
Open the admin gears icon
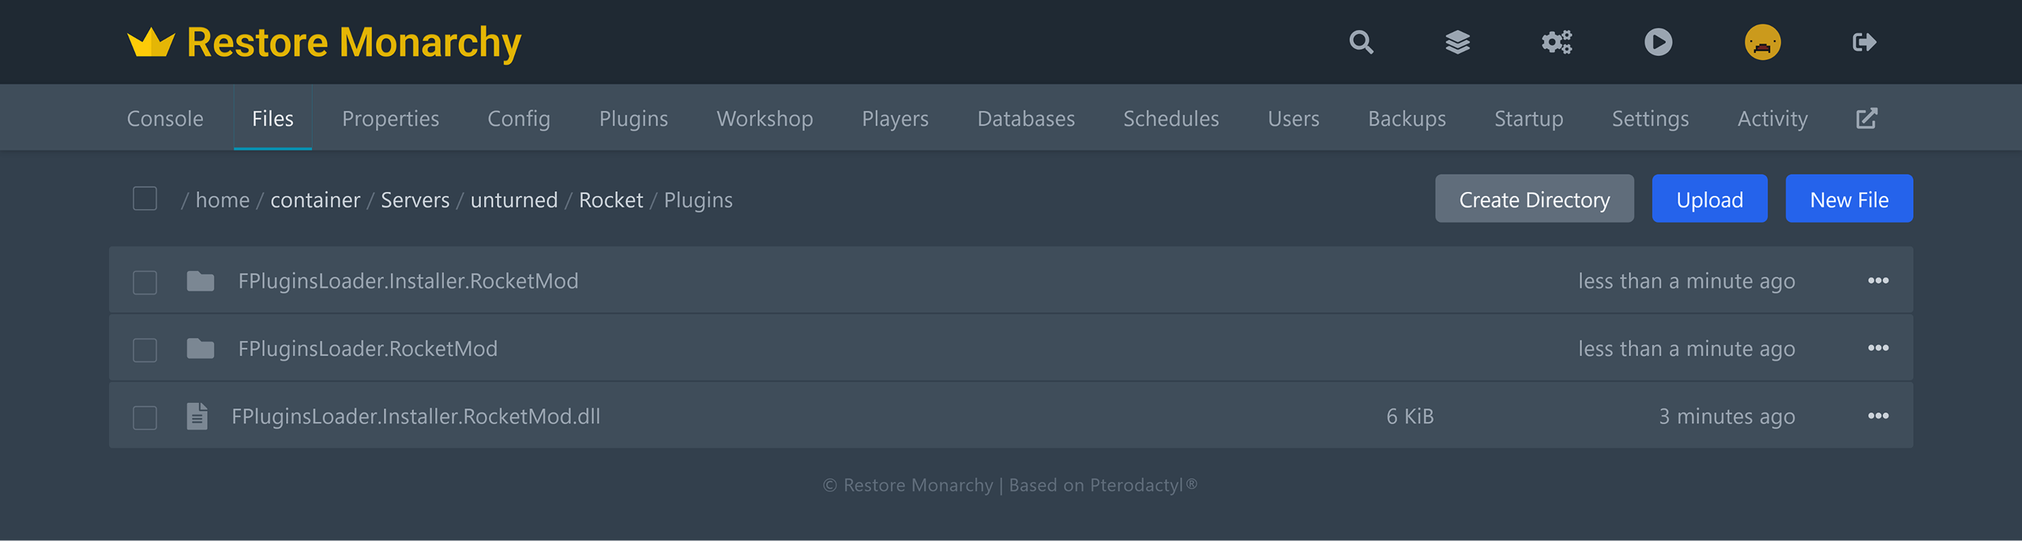pos(1557,42)
